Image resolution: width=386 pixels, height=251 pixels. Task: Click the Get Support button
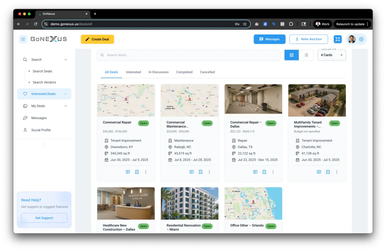tap(44, 218)
